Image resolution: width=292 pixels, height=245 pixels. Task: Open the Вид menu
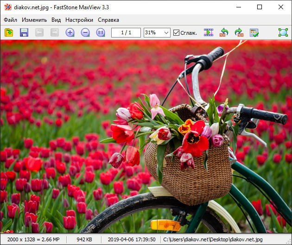click(x=56, y=20)
